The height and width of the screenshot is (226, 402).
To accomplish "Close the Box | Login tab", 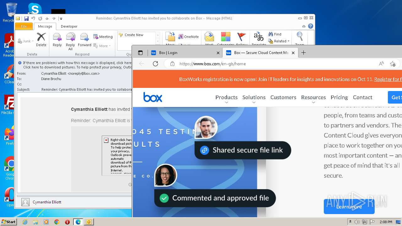I will pyautogui.click(x=218, y=53).
